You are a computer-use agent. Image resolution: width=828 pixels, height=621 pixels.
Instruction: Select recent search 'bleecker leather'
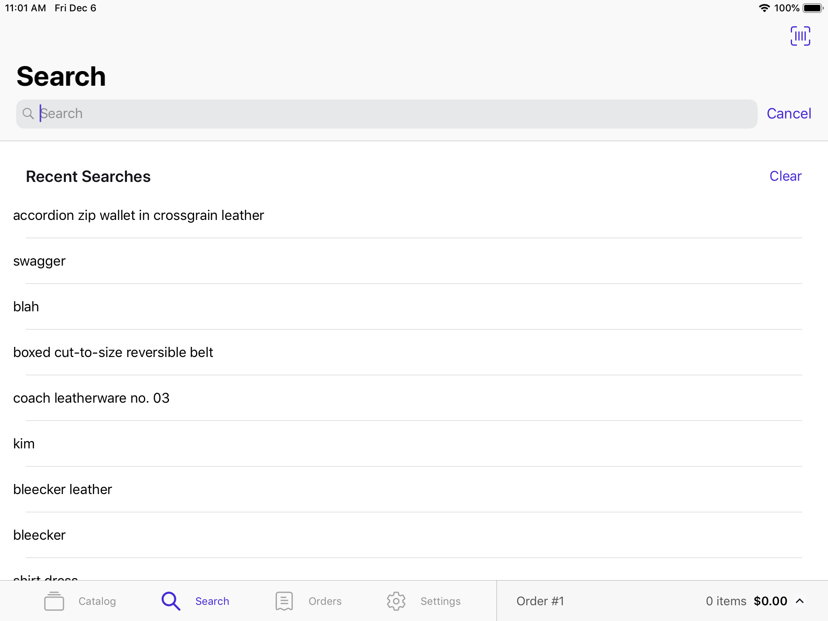pyautogui.click(x=414, y=489)
